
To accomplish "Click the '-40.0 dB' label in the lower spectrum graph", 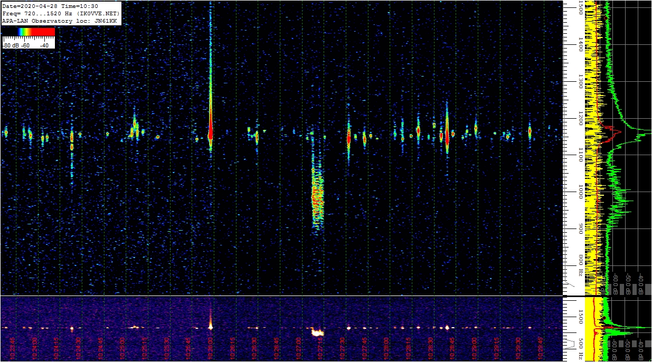I will 641,350.
